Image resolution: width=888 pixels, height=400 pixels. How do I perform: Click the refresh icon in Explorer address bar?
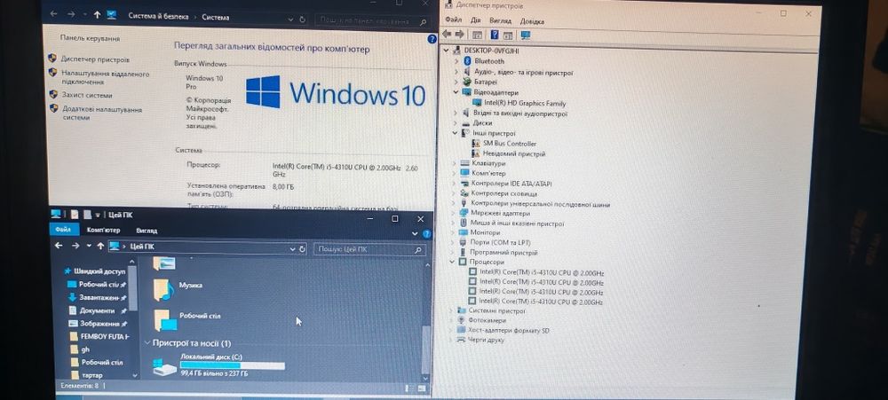coord(303,249)
